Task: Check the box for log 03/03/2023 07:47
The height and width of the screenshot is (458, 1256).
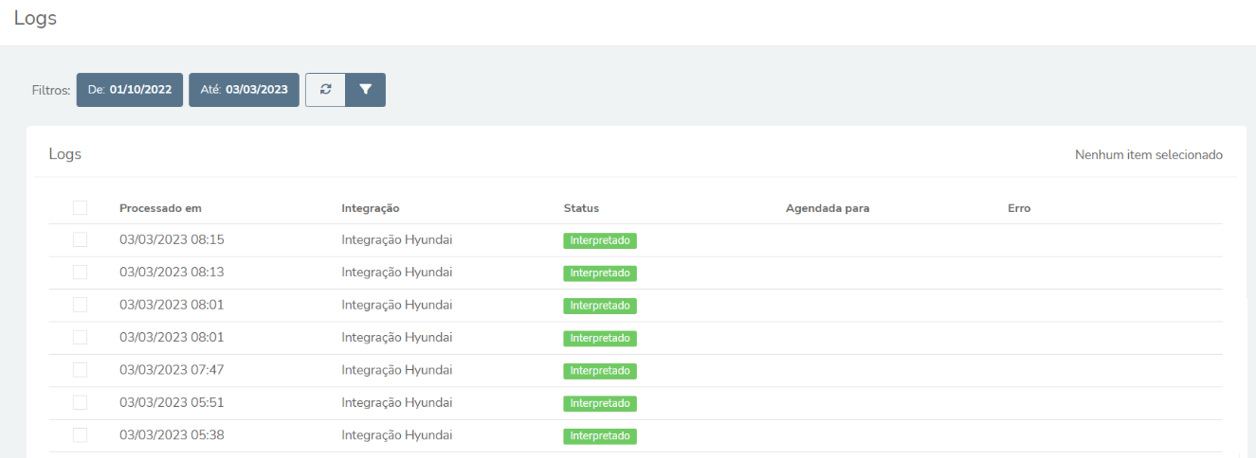Action: click(x=80, y=370)
